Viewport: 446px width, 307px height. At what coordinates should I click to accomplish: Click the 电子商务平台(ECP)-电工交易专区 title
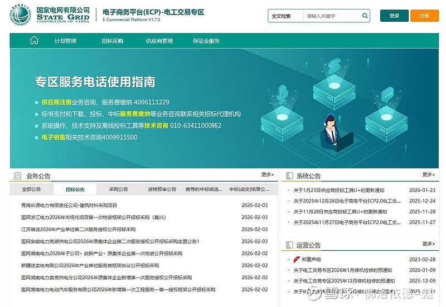153,12
